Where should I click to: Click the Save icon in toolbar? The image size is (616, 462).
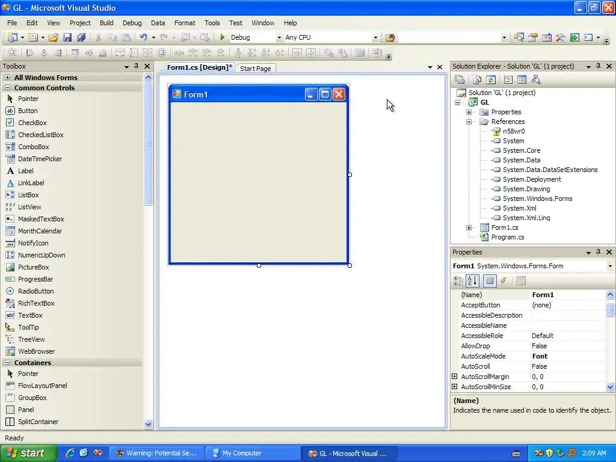click(x=67, y=37)
